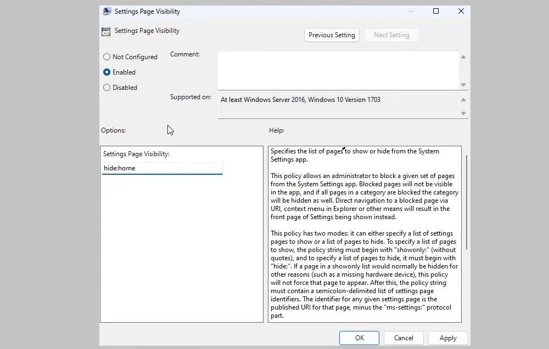Click inside the hide:home text field

(x=162, y=168)
